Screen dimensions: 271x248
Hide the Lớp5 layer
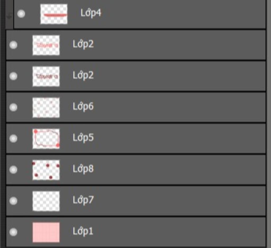point(13,138)
